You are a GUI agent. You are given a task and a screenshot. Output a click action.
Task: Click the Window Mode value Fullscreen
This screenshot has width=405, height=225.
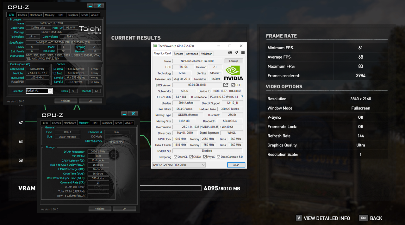point(361,108)
